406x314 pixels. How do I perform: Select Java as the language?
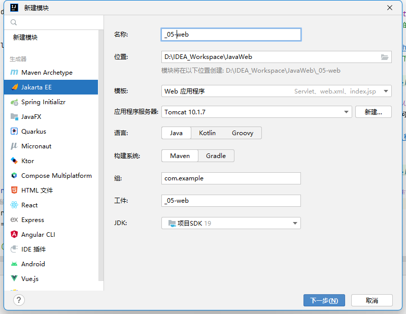(x=176, y=133)
